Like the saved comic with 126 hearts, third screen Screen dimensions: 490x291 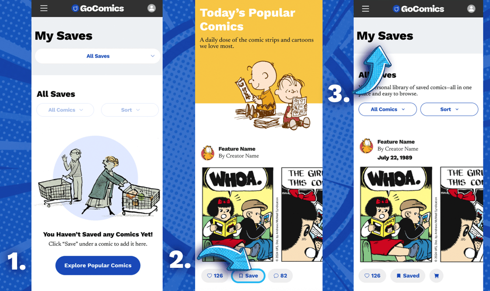coord(372,276)
